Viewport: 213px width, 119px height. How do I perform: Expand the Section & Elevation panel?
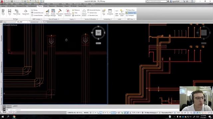91,19
